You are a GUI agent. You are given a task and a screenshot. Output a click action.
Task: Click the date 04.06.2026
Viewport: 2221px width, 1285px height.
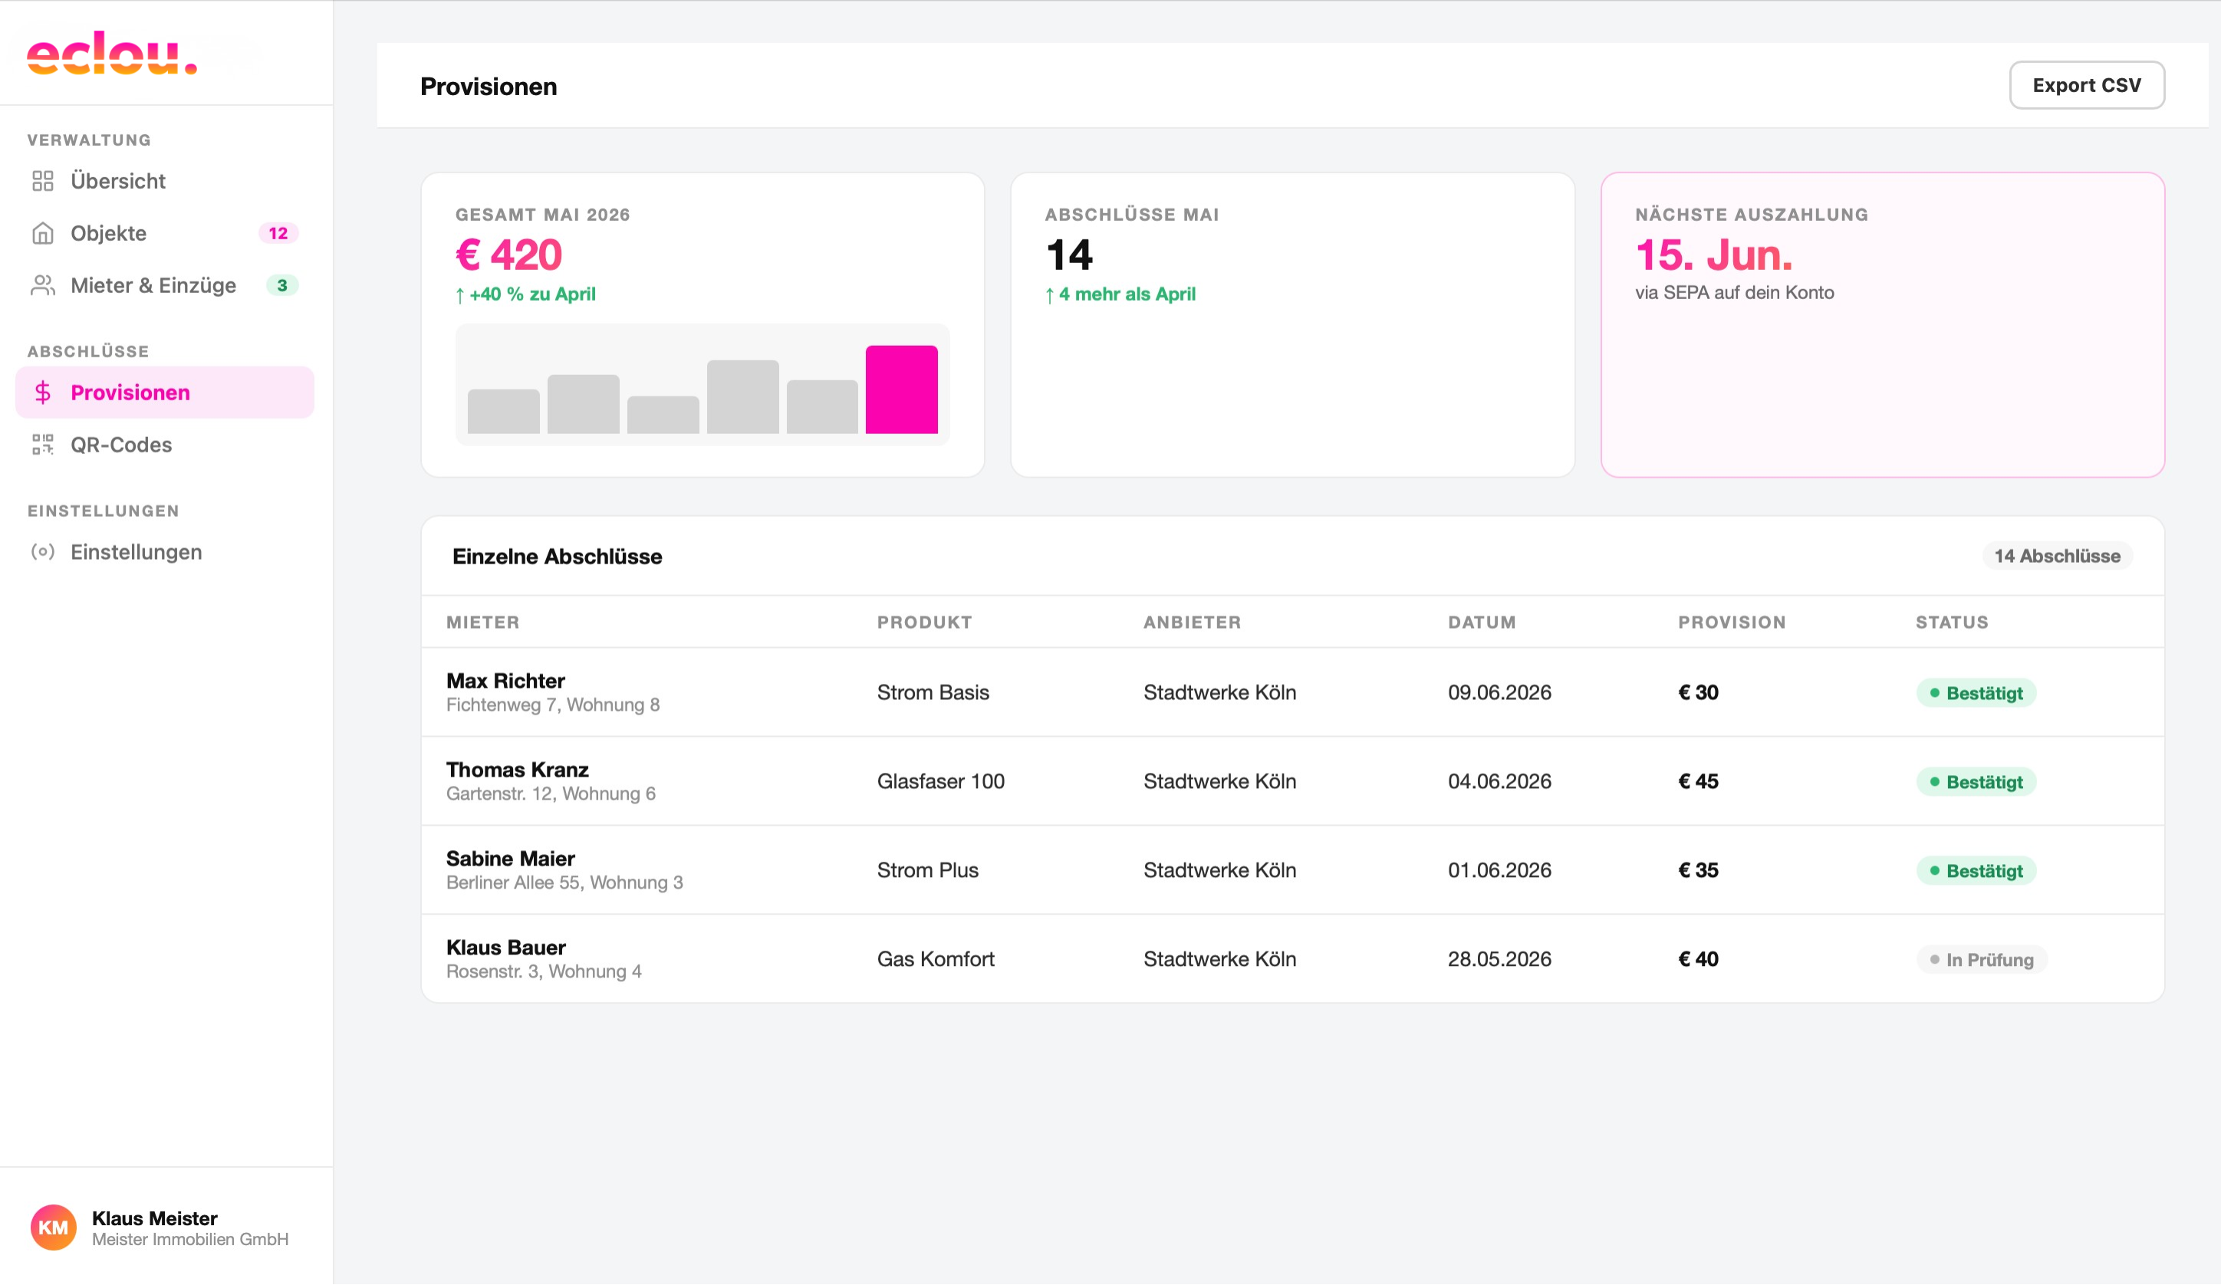point(1499,781)
